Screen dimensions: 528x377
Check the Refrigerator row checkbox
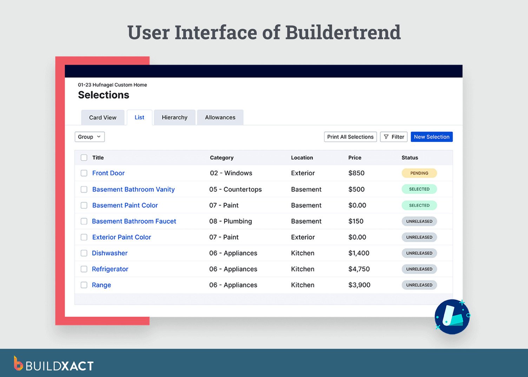pyautogui.click(x=84, y=269)
